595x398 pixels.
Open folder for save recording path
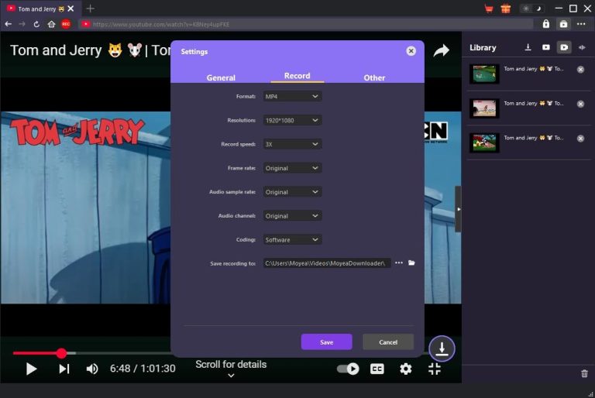(412, 263)
